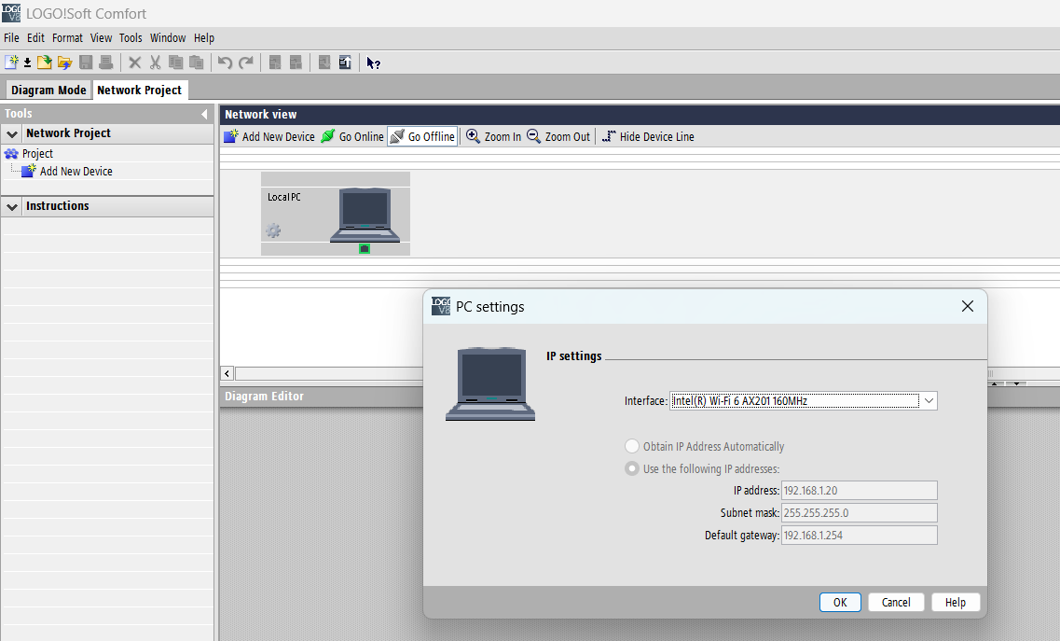
Task: Open Help from PC settings dialog
Action: click(956, 603)
